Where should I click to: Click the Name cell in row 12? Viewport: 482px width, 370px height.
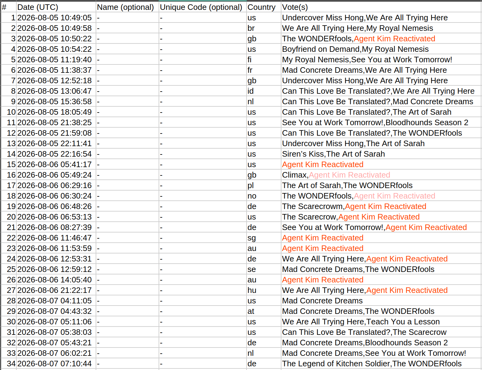(127, 133)
